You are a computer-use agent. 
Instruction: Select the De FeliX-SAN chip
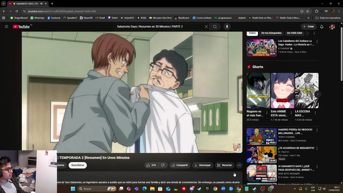(294, 33)
